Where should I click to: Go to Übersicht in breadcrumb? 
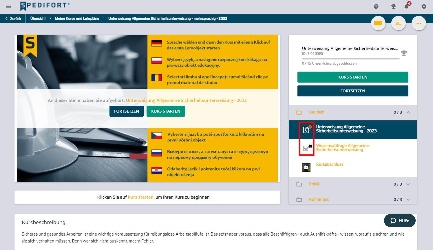38,18
